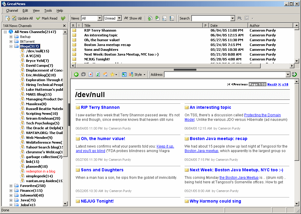Viewport: 301px width, 214px height.
Task: Click the open in browser window icon
Action: click(x=124, y=75)
